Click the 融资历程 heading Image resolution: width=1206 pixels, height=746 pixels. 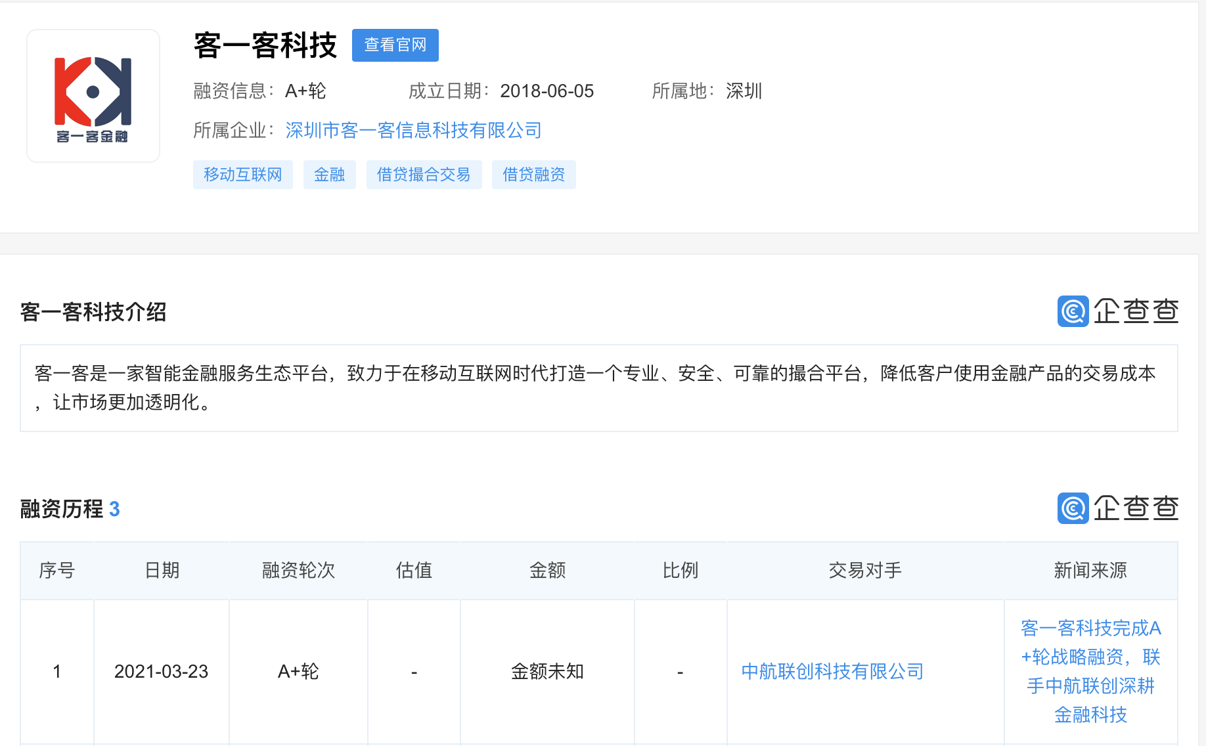(x=62, y=509)
